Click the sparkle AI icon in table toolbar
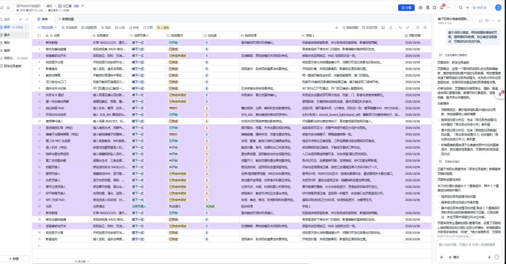Viewport: 506px width, 264px height. pyautogui.click(x=336, y=28)
